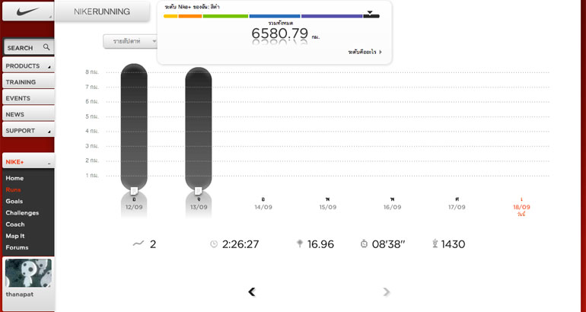Click the average pace stopwatch icon
The image size is (586, 312).
[x=364, y=244]
